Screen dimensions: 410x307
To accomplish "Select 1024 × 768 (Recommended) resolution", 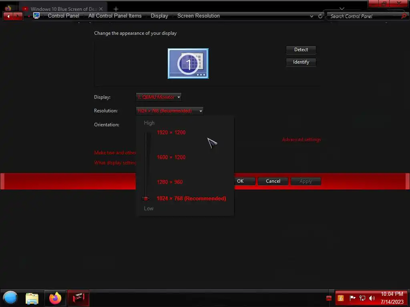I will (x=191, y=198).
